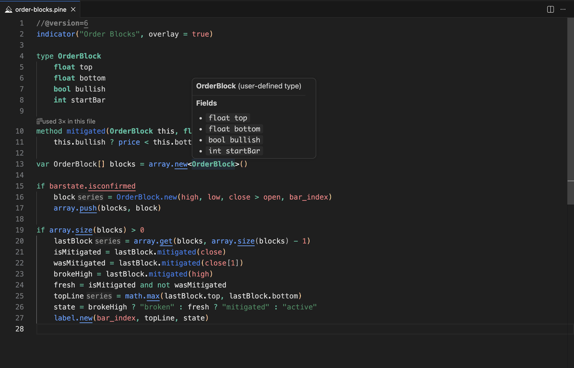Click the highlighted 'OrderBlock' in array.new<OrderBlock>
The height and width of the screenshot is (368, 574).
[213, 164]
